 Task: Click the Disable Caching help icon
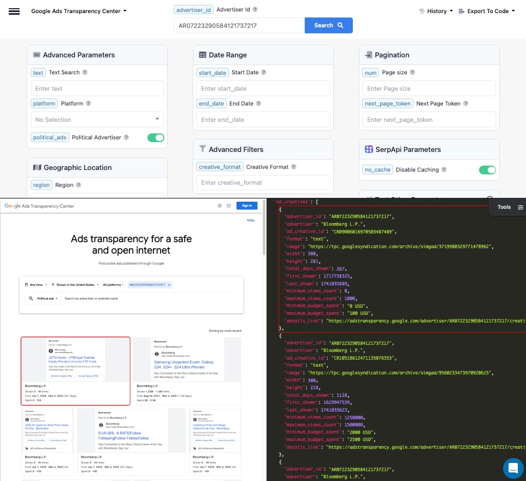click(444, 169)
